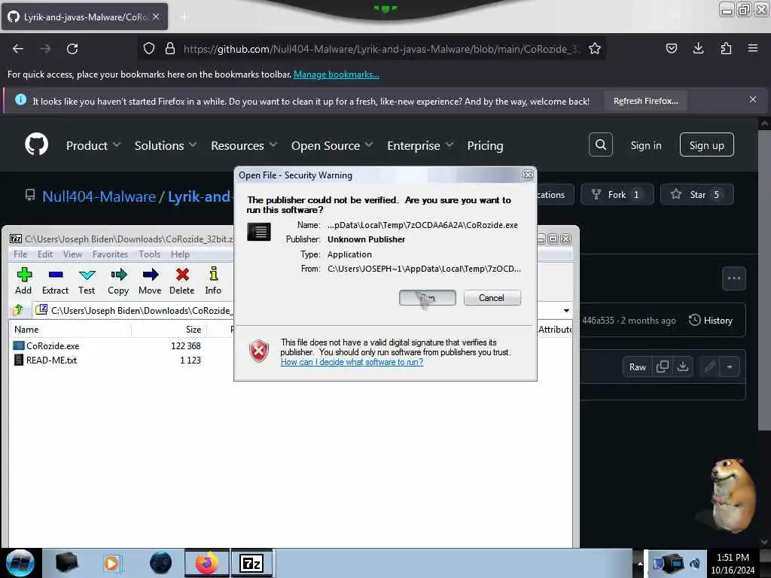The image size is (771, 578).
Task: Open the 'How can I decide' link
Action: coord(352,362)
